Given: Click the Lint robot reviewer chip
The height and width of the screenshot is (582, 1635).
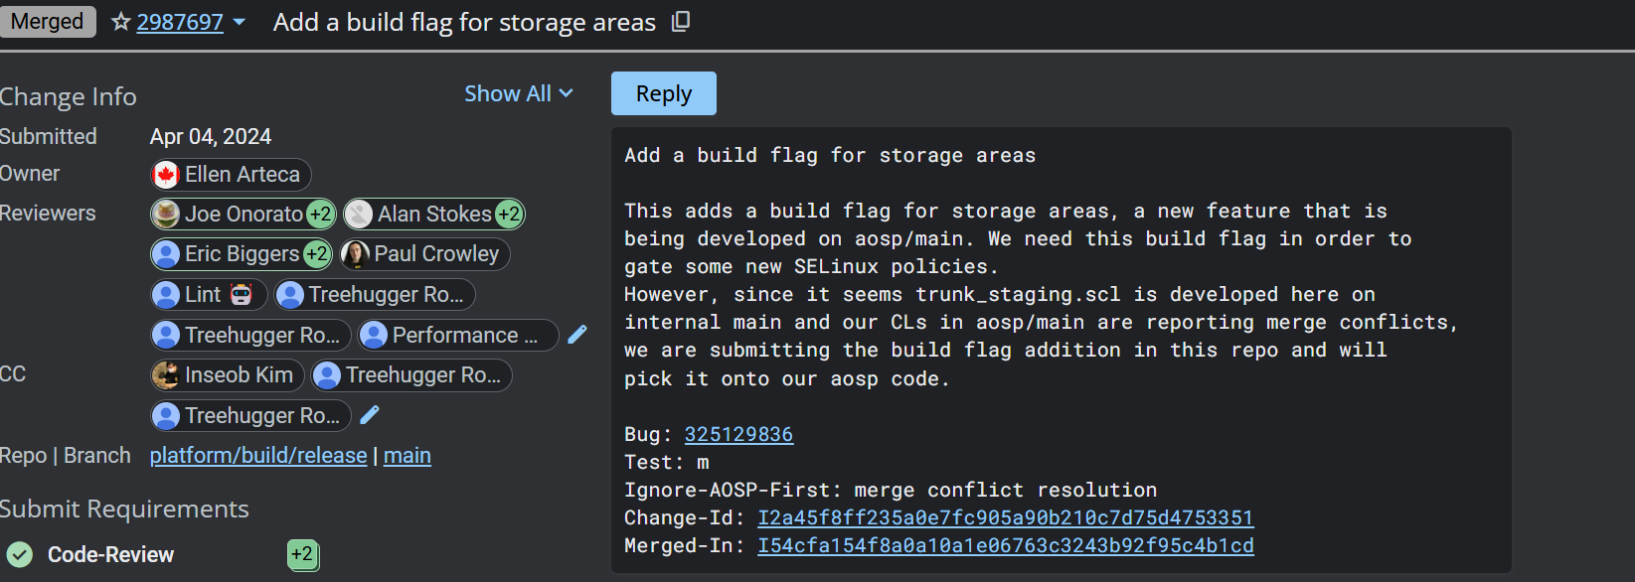Looking at the screenshot, I should pyautogui.click(x=209, y=295).
